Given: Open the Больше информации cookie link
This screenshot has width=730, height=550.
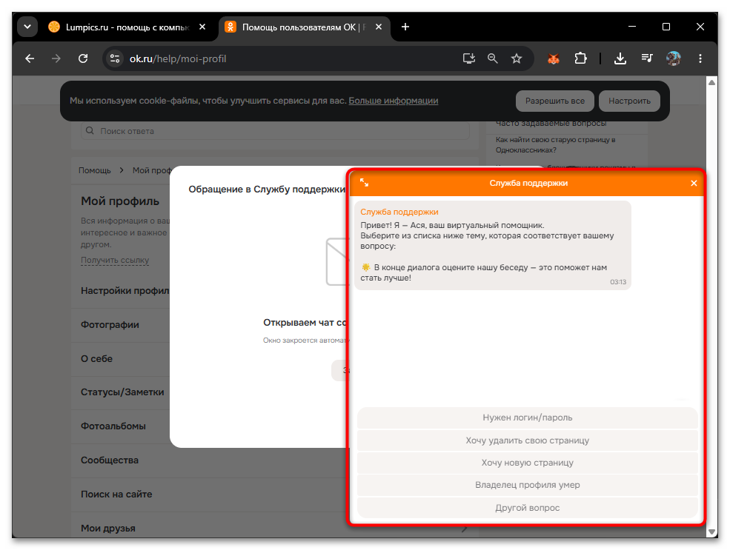Looking at the screenshot, I should click(x=393, y=101).
